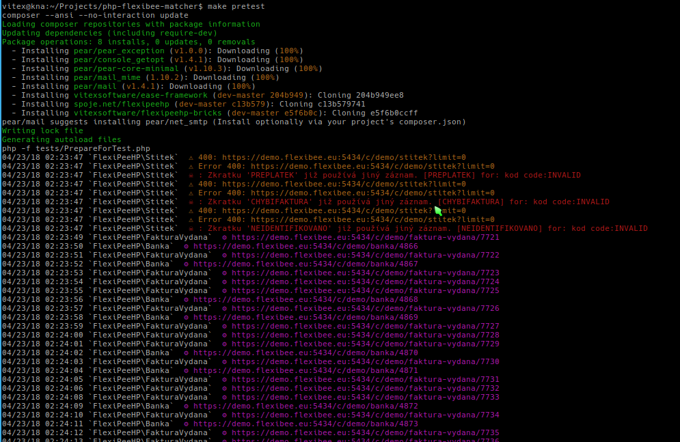
Task: Open the faktura-vydana/7733 URL
Action: (366, 398)
